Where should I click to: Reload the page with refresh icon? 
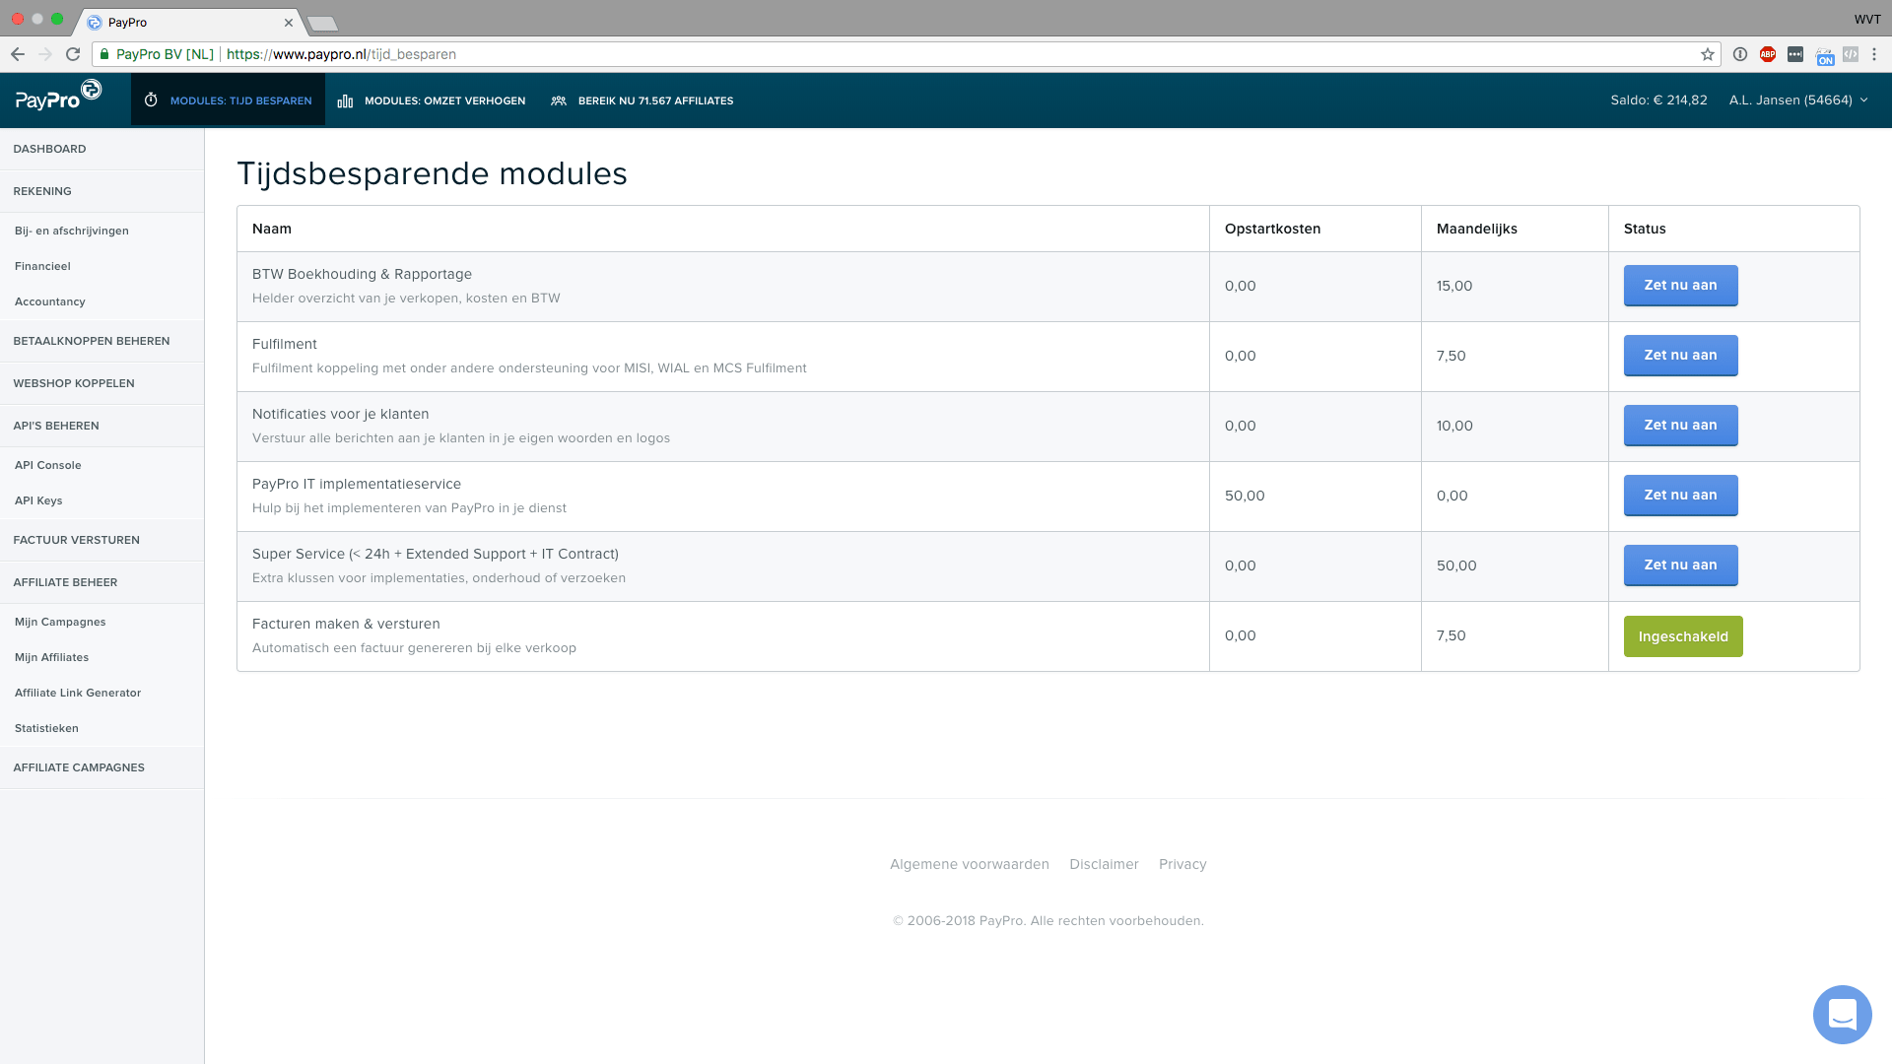(73, 54)
